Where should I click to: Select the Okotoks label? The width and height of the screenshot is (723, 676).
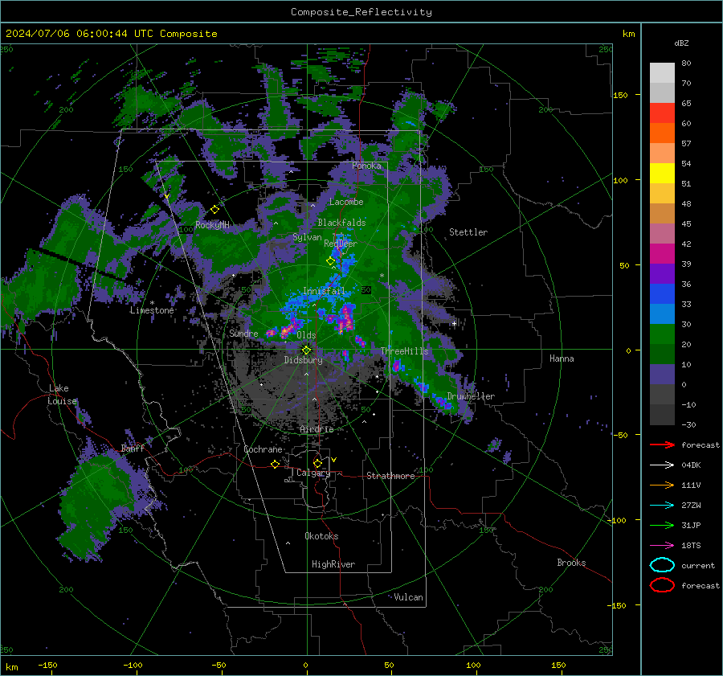321,536
